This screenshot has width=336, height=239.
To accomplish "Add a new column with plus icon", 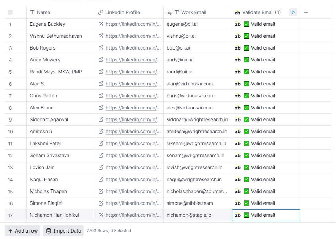I will [306, 12].
